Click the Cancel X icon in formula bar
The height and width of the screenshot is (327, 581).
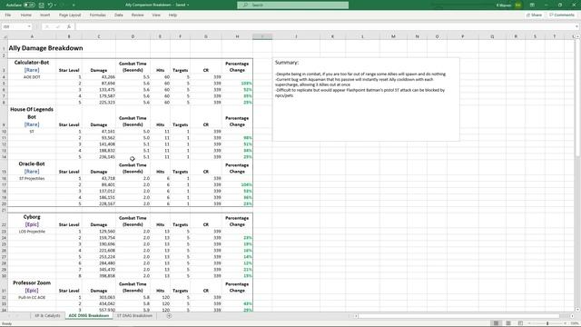click(47, 26)
